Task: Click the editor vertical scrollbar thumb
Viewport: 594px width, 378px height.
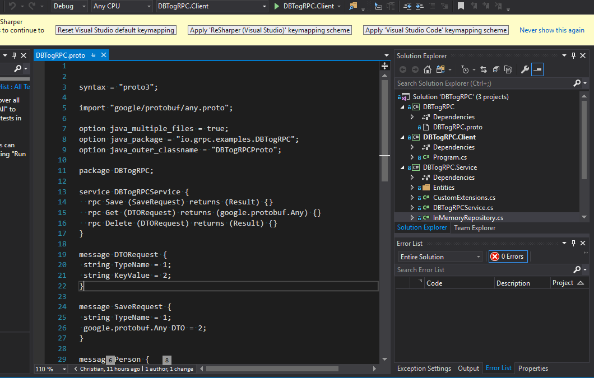Action: click(384, 130)
